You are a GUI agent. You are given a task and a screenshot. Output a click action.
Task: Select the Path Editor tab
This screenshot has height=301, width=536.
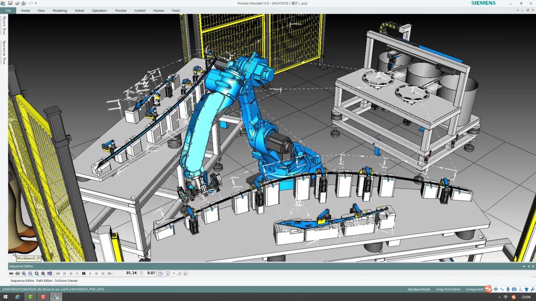[44, 280]
